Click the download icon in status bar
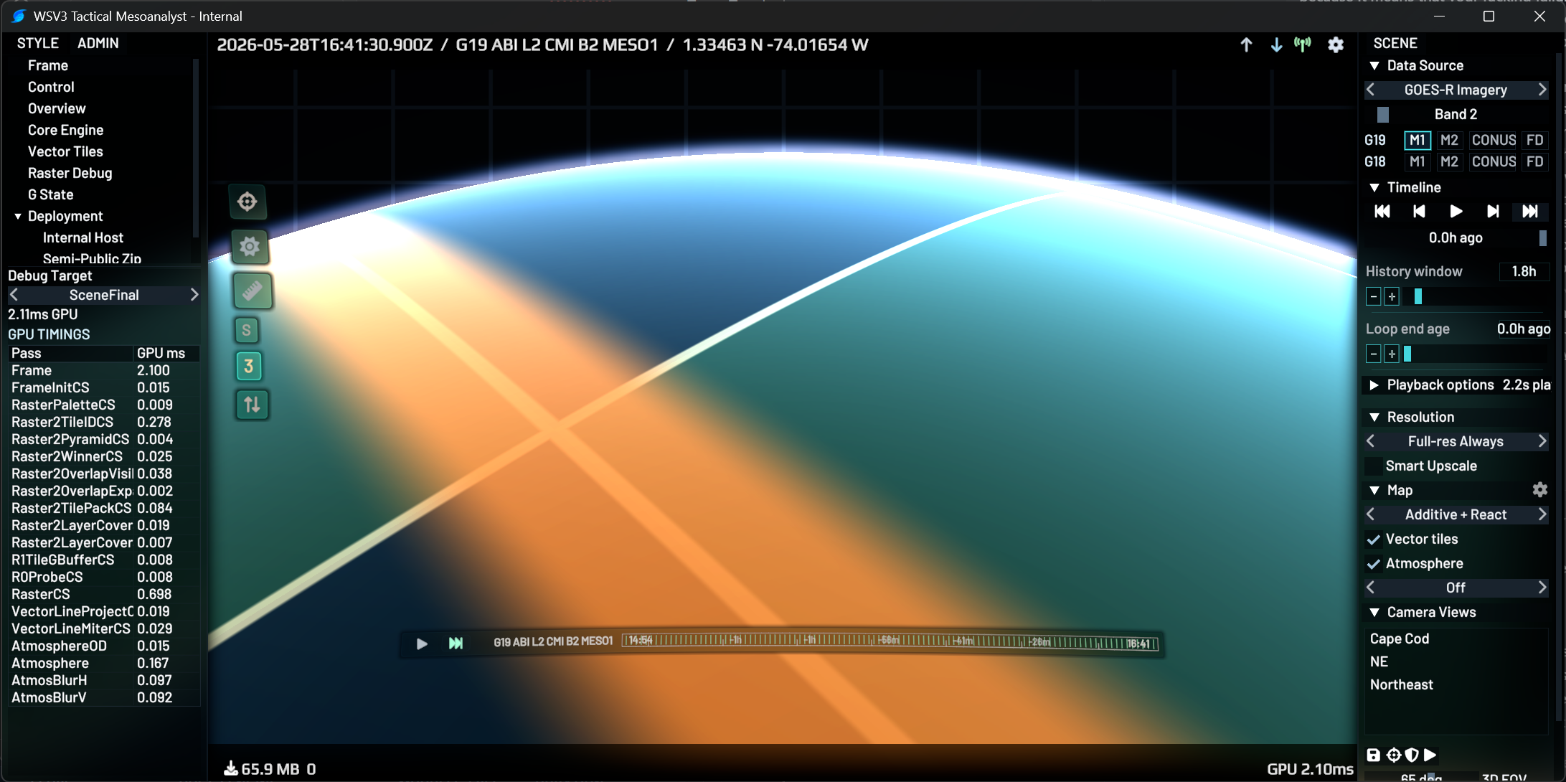 click(x=231, y=768)
